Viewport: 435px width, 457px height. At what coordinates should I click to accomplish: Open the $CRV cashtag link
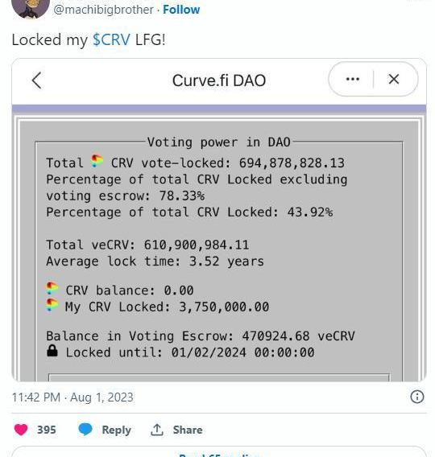(x=111, y=39)
